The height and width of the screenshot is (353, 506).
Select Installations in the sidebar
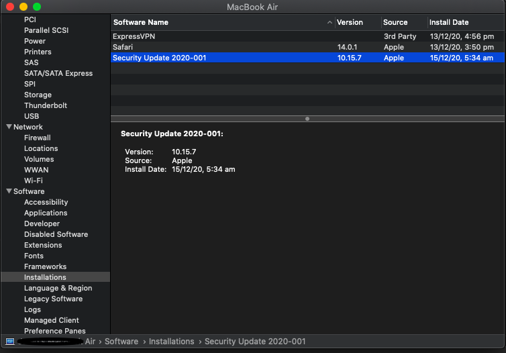click(x=56, y=277)
